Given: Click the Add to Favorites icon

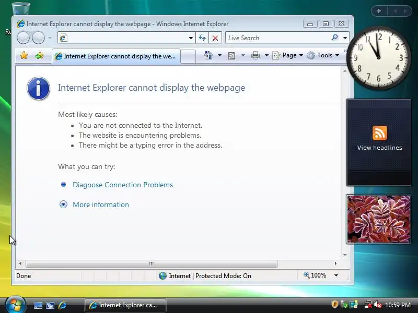Looking at the screenshot, I should pyautogui.click(x=40, y=55).
